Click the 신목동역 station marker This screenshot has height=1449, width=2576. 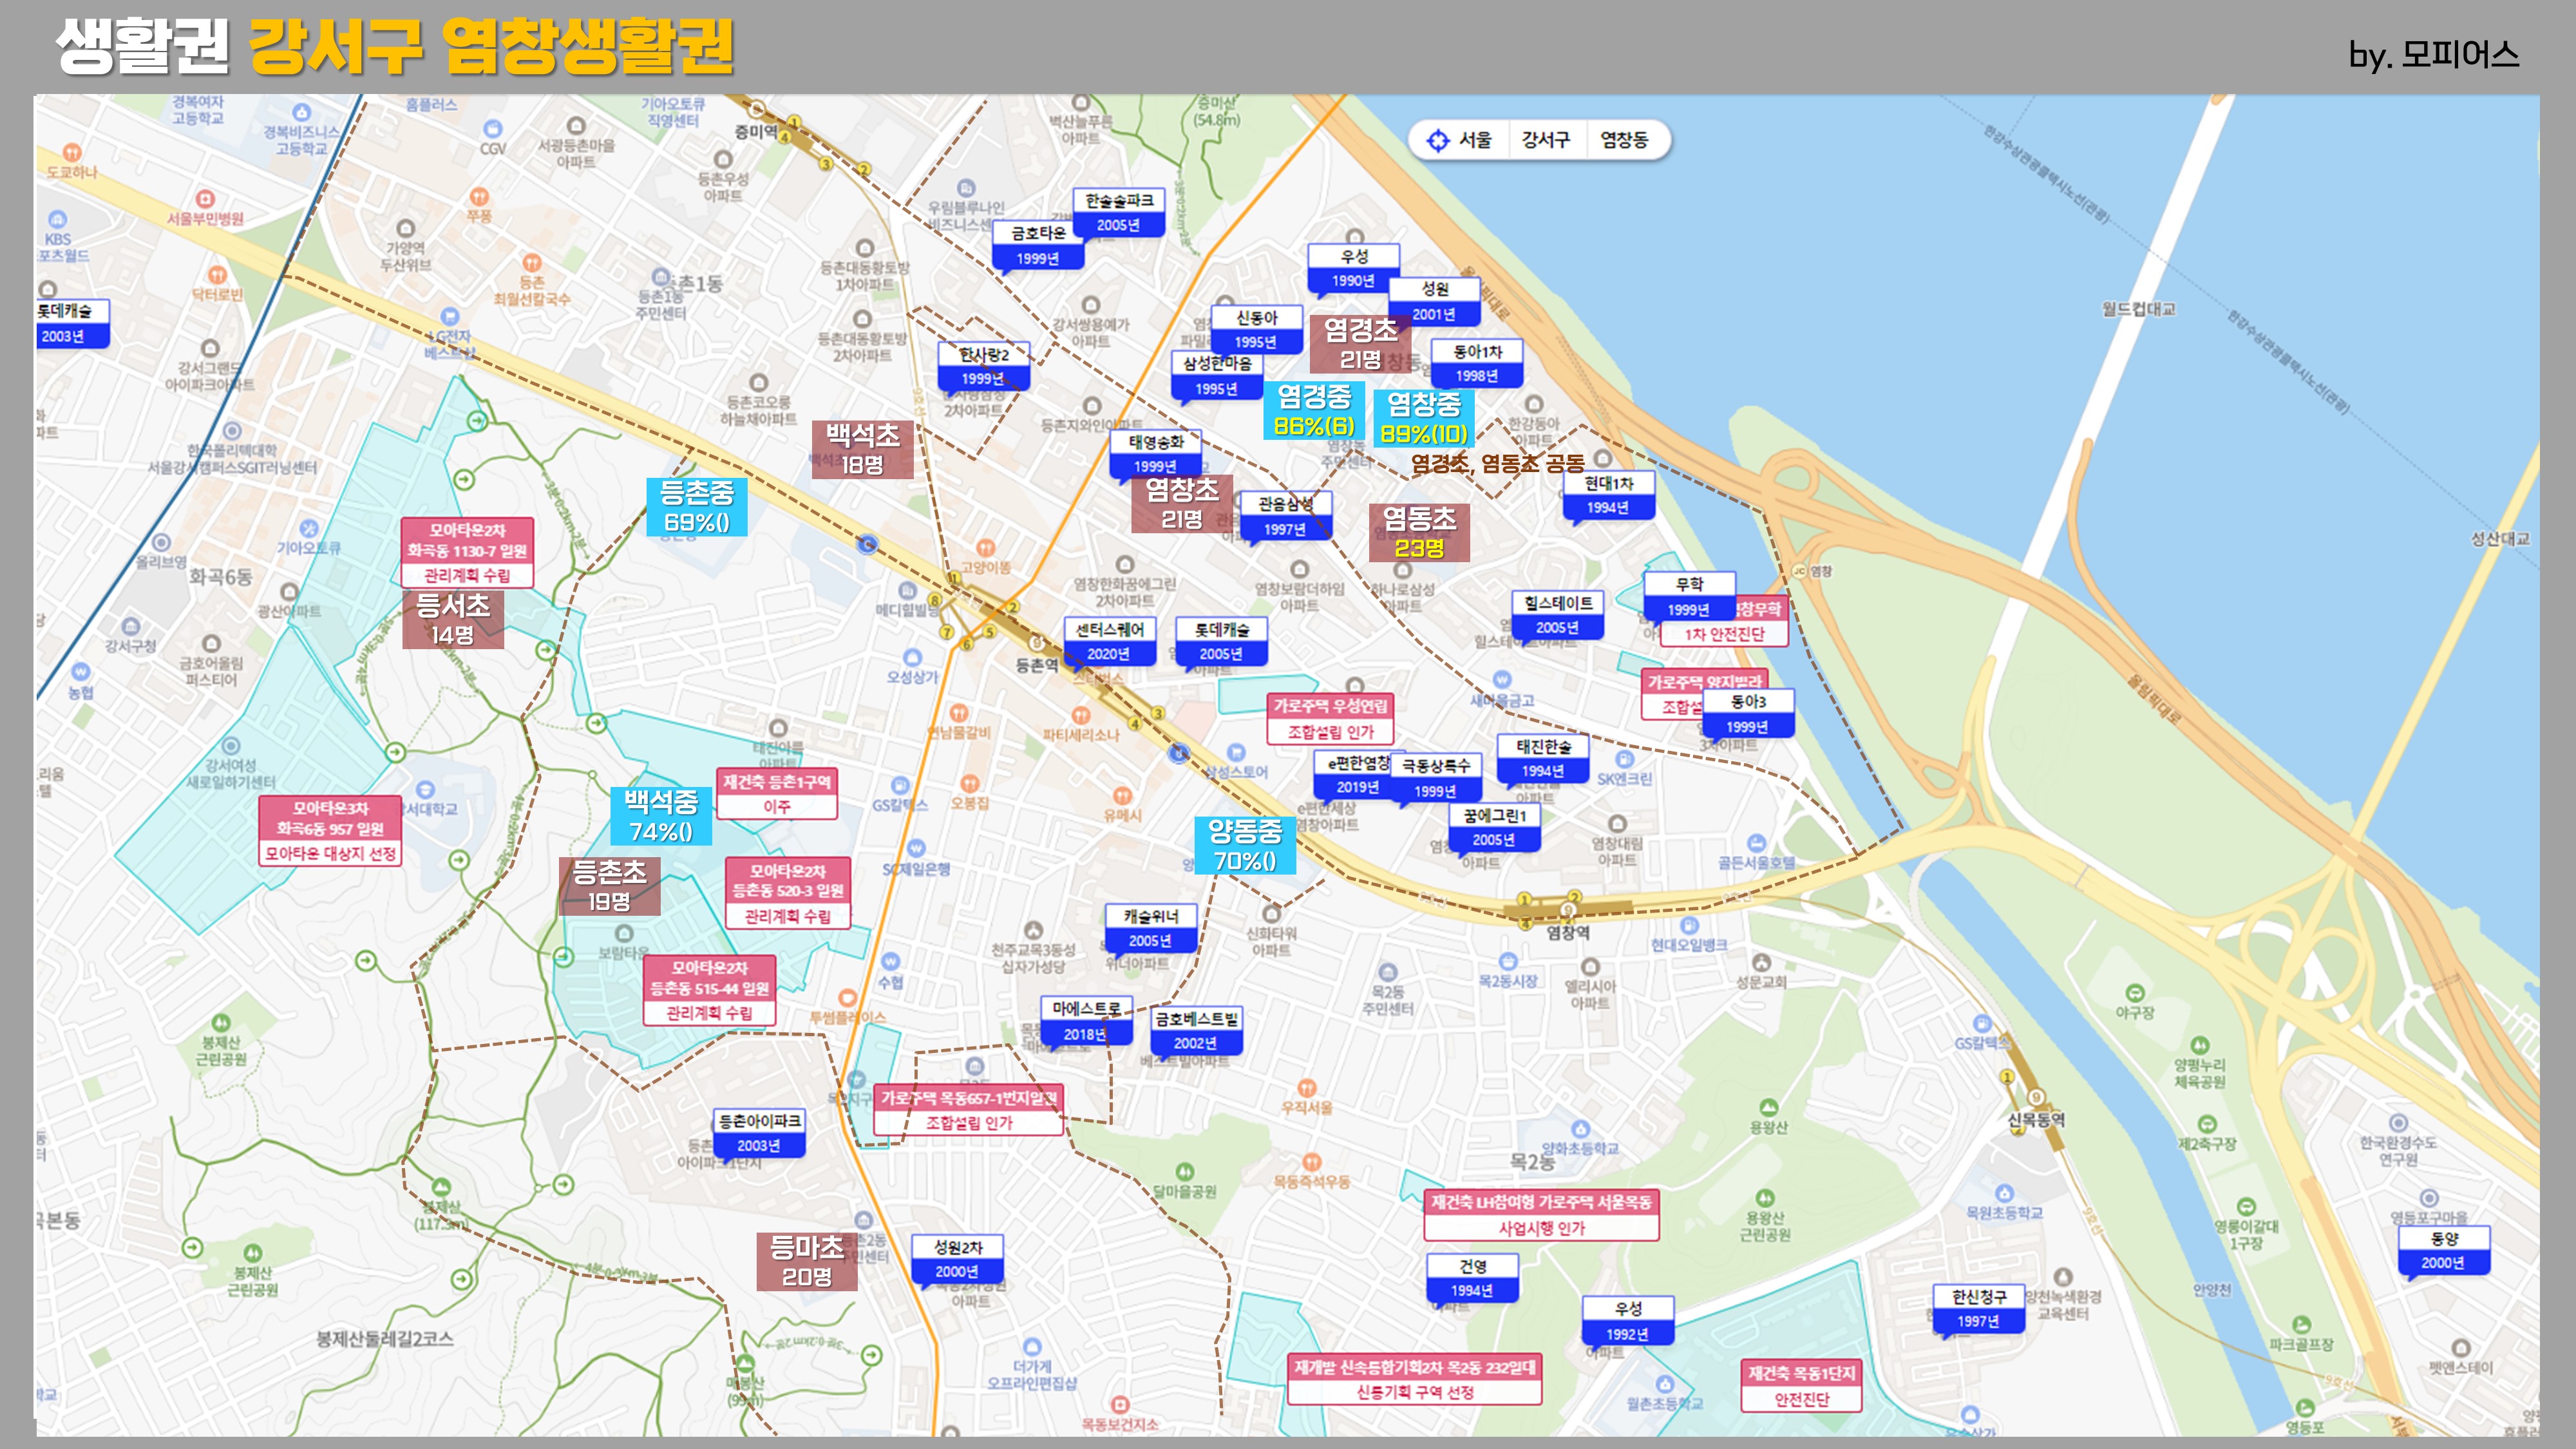click(x=2036, y=1098)
